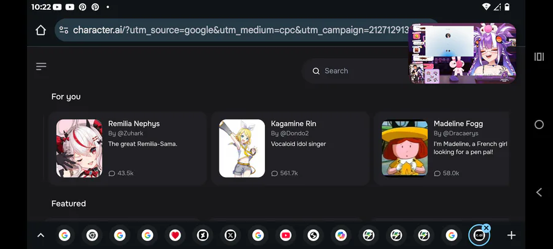Image resolution: width=553 pixels, height=249 pixels.
Task: Open the Madeline Fogg character name
Action: coord(458,124)
